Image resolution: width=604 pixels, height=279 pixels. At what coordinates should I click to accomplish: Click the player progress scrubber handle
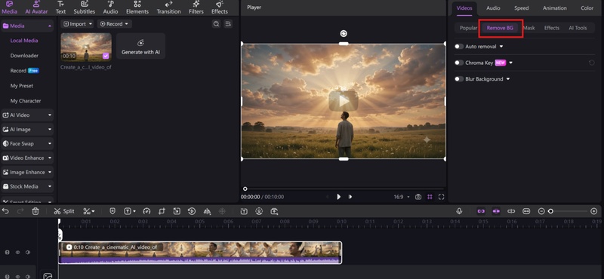245,189
